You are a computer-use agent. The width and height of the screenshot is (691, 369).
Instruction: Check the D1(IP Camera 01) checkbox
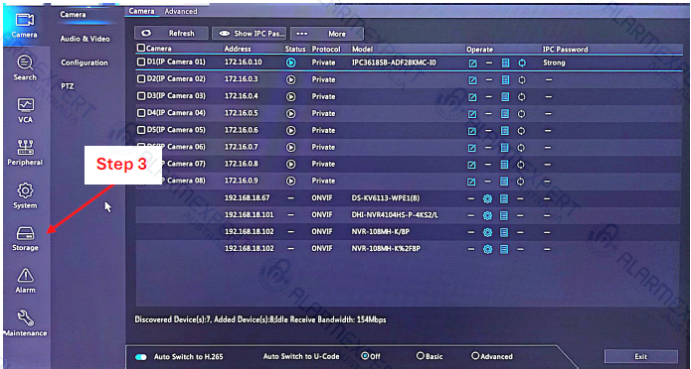pyautogui.click(x=141, y=62)
